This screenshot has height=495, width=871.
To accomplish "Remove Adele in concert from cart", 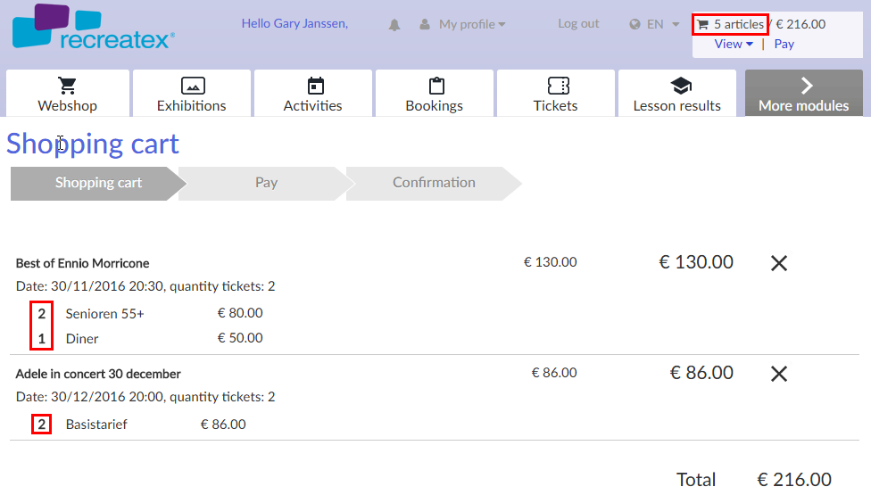I will click(x=778, y=374).
